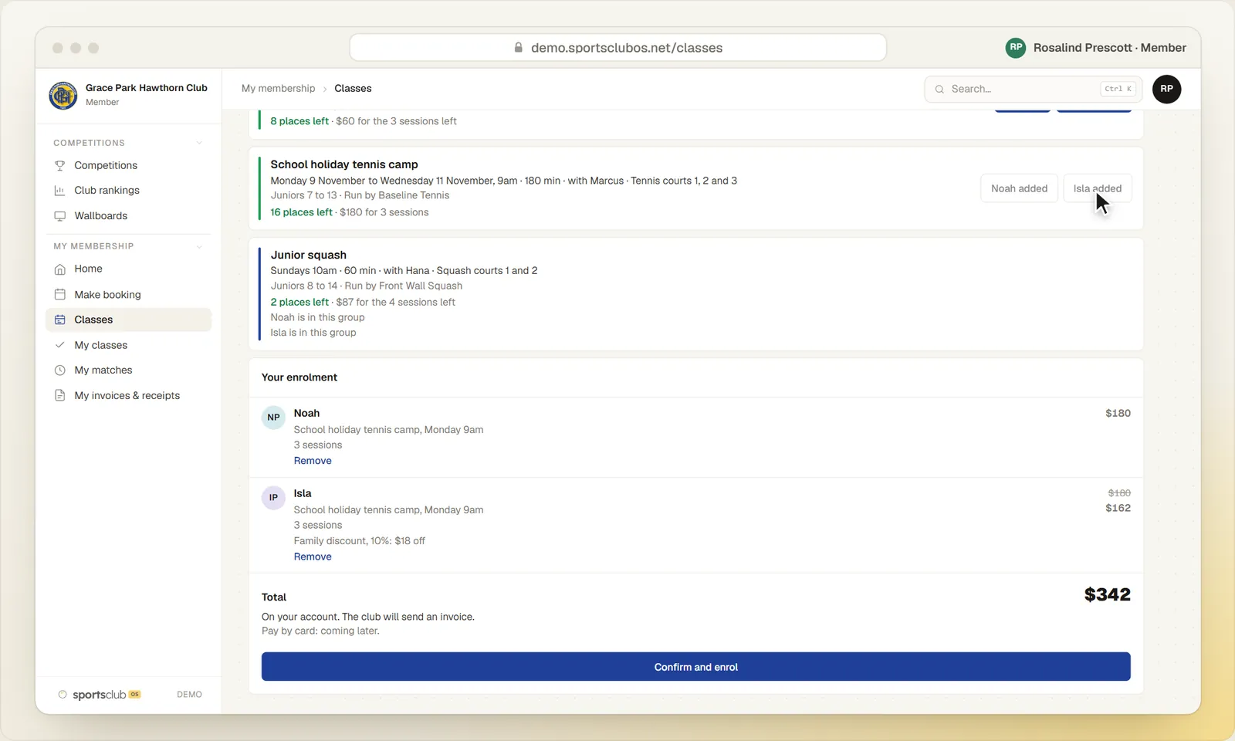The image size is (1235, 741).
Task: Click the search magnifier icon
Action: point(939,90)
